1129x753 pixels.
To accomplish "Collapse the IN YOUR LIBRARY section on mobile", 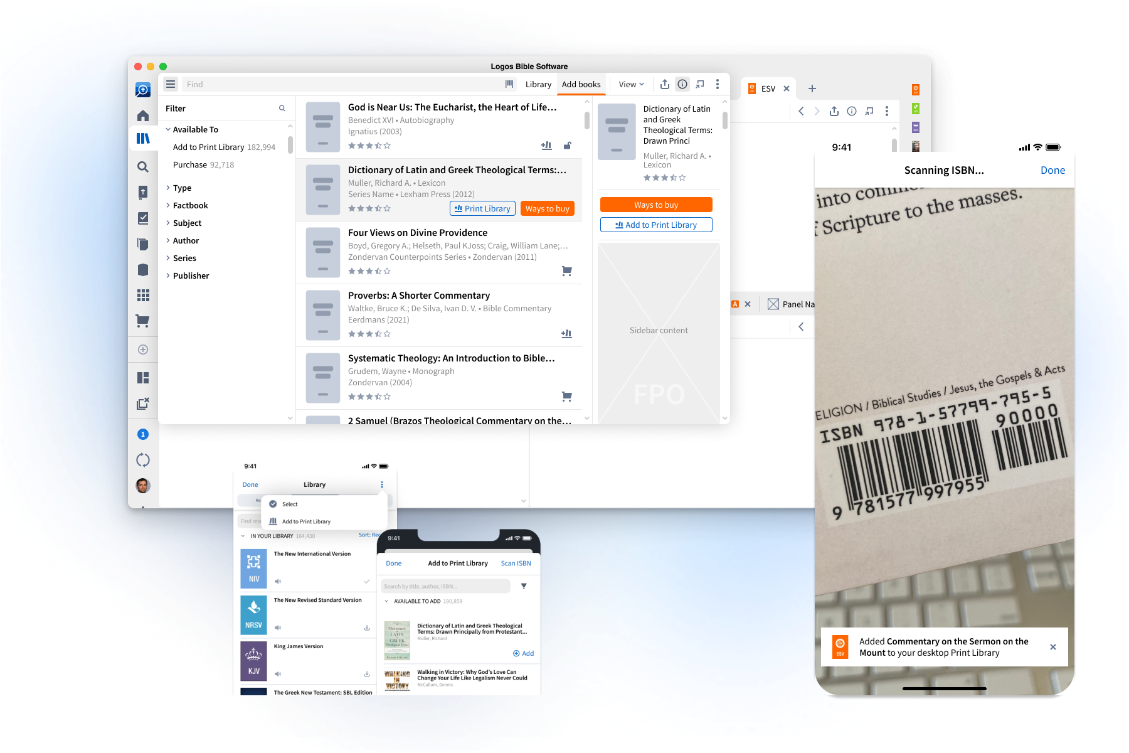I will (243, 536).
